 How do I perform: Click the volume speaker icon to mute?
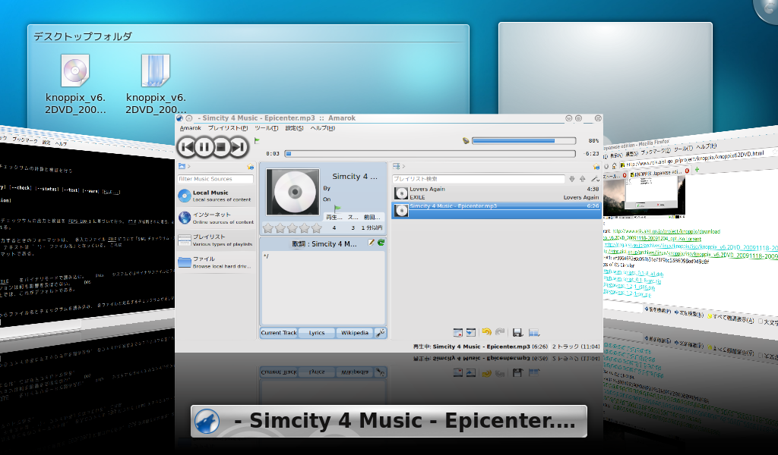pyautogui.click(x=466, y=140)
